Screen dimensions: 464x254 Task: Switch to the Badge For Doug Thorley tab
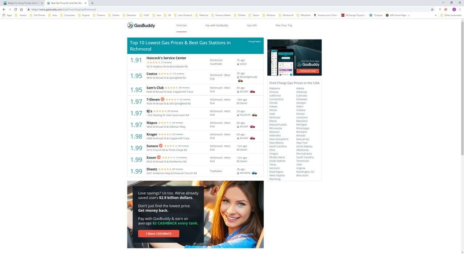click(24, 3)
